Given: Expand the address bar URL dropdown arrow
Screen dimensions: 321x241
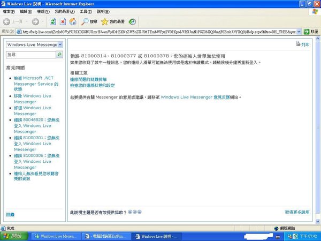Looking at the screenshot, I should tap(299, 32).
